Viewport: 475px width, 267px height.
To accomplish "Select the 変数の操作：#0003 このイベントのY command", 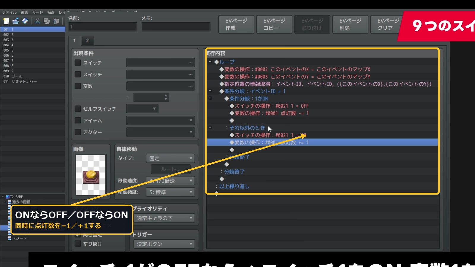I will tap(322, 77).
